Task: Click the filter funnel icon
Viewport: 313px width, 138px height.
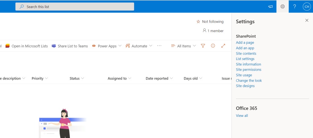Action: tap(203, 46)
